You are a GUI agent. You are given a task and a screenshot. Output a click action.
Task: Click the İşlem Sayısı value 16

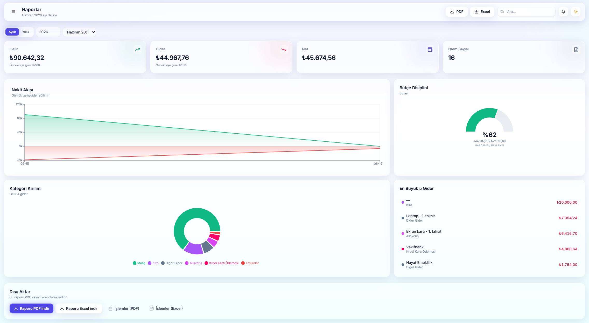[x=451, y=58]
